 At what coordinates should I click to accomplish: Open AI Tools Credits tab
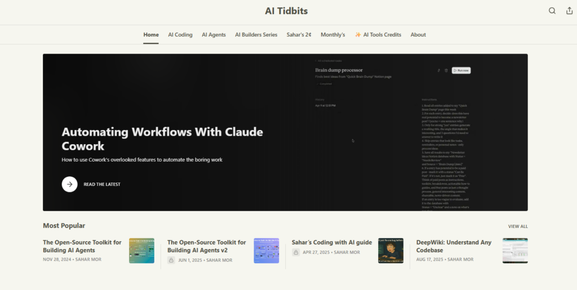coord(378,34)
